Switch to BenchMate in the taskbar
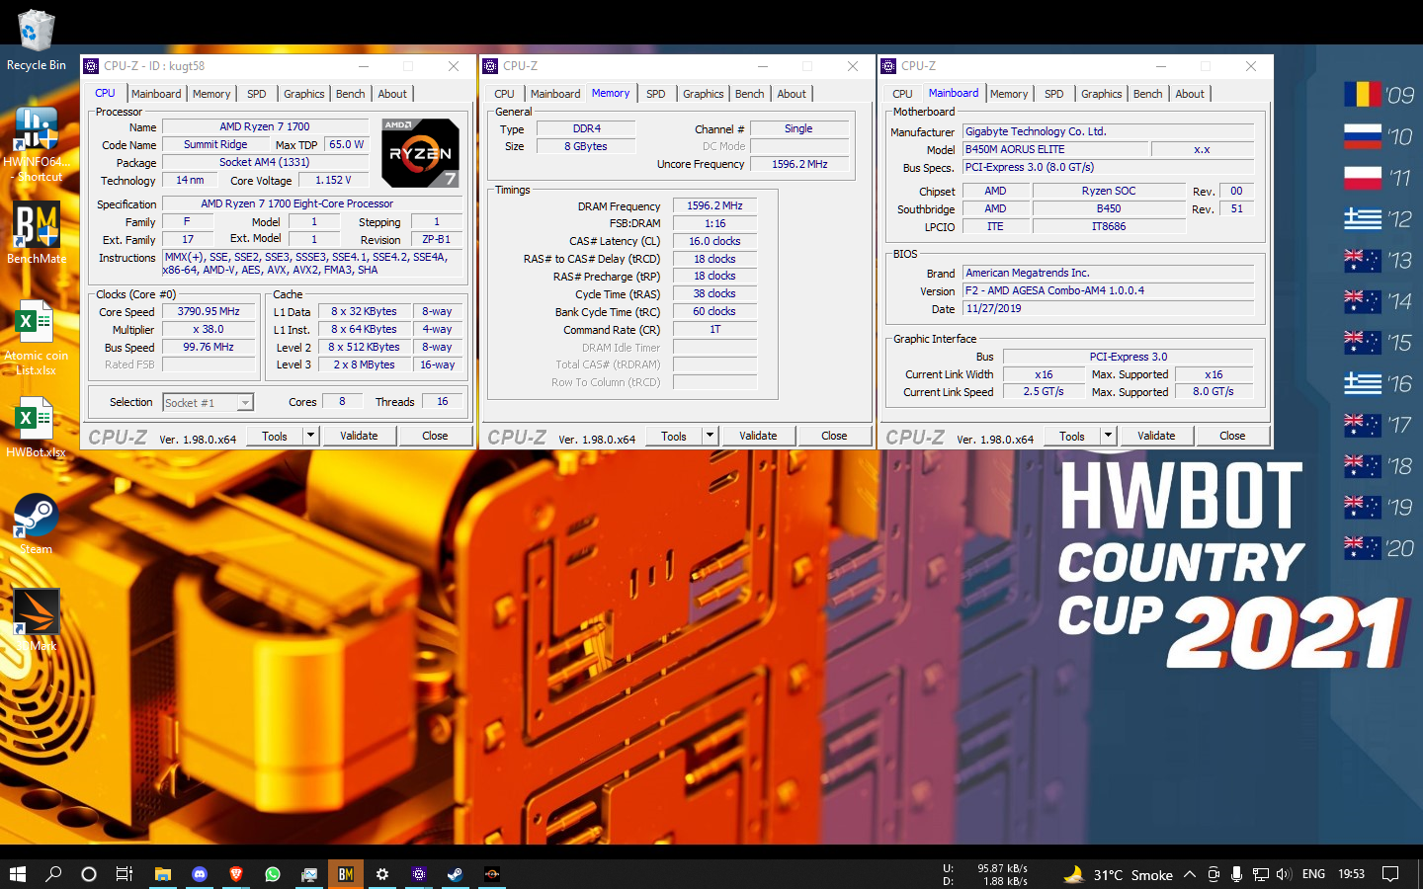The height and width of the screenshot is (889, 1423). pos(346,874)
